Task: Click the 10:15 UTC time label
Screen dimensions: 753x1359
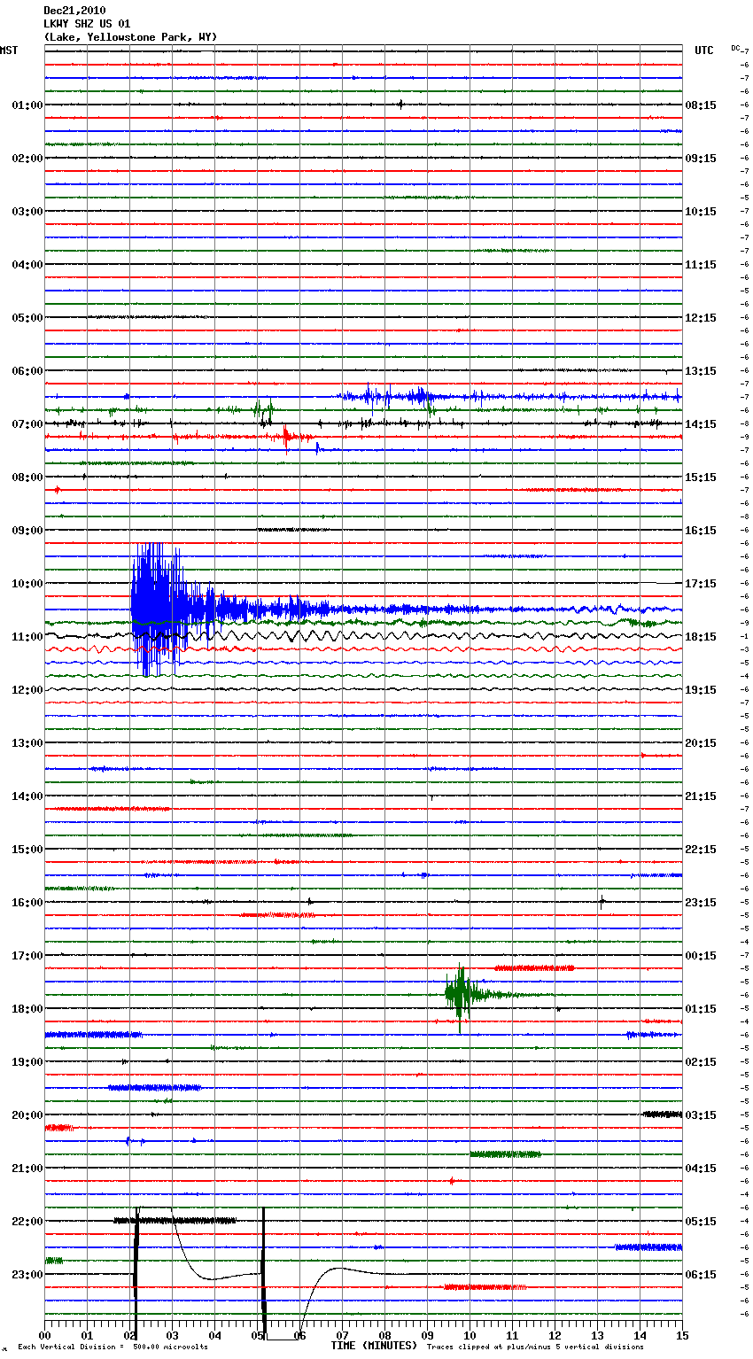Action: [701, 212]
